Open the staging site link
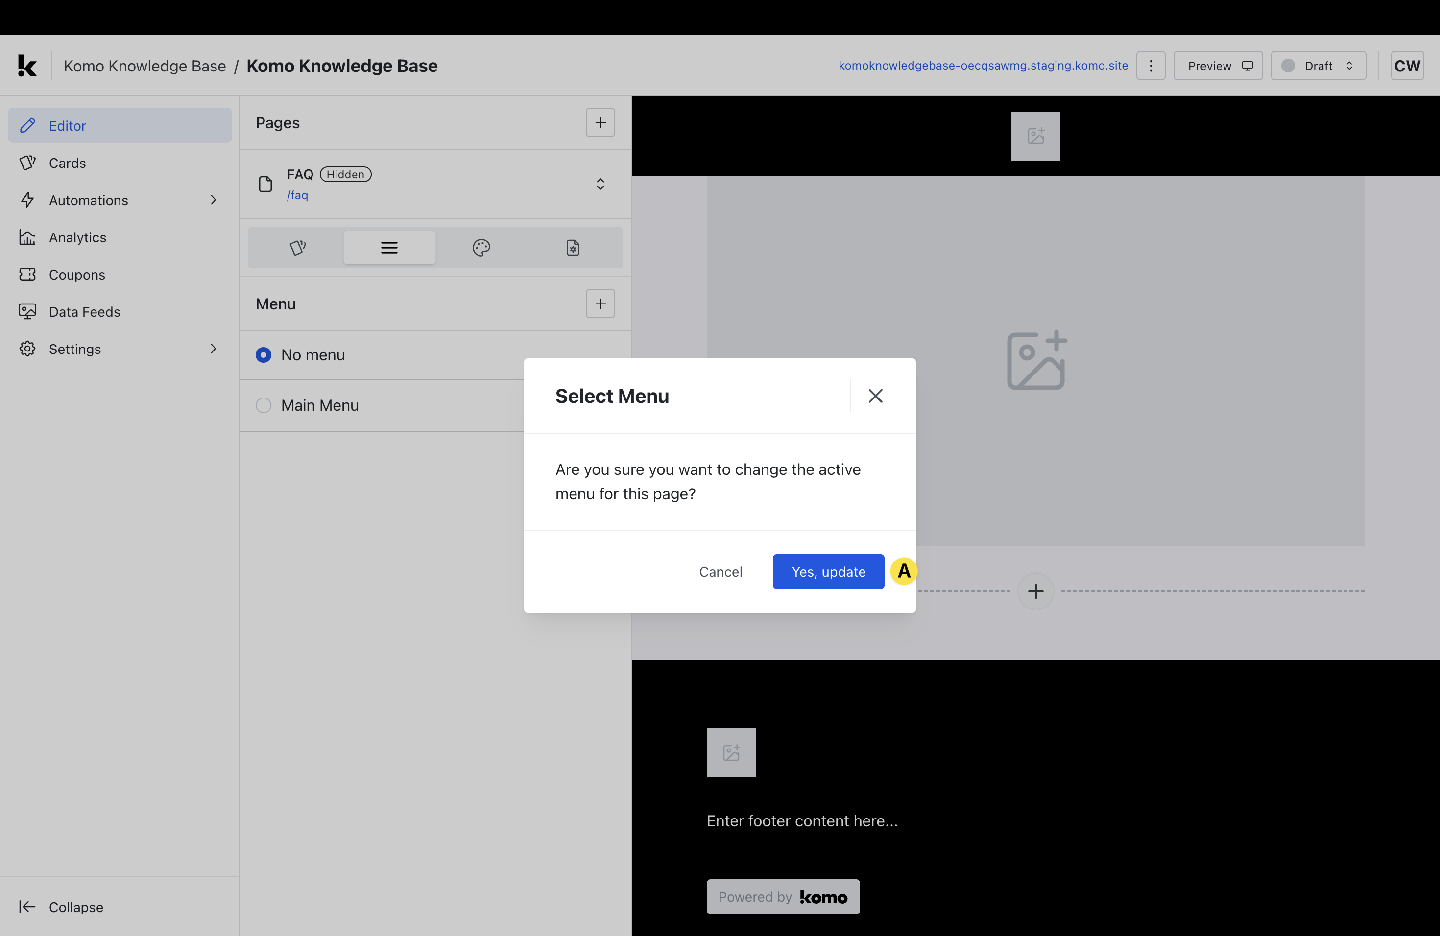This screenshot has height=936, width=1440. (983, 65)
